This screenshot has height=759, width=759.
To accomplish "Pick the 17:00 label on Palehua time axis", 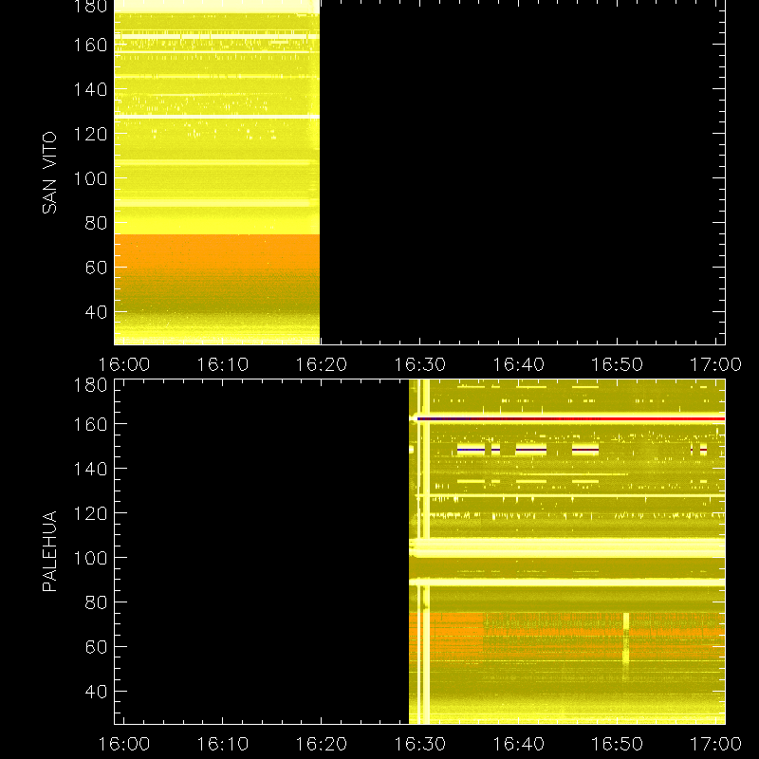I will 715,744.
